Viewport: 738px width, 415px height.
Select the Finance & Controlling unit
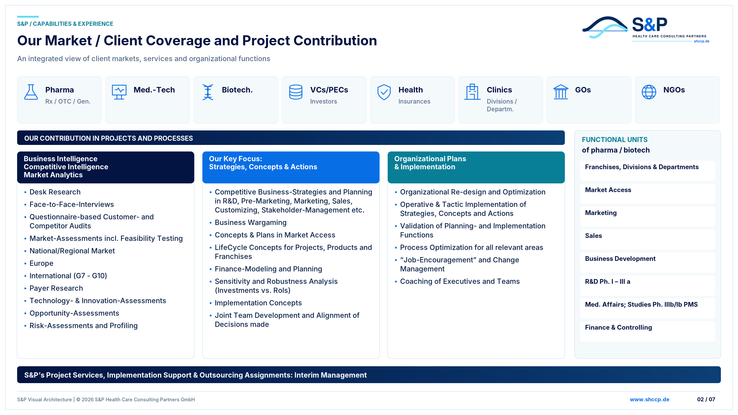pyautogui.click(x=648, y=331)
